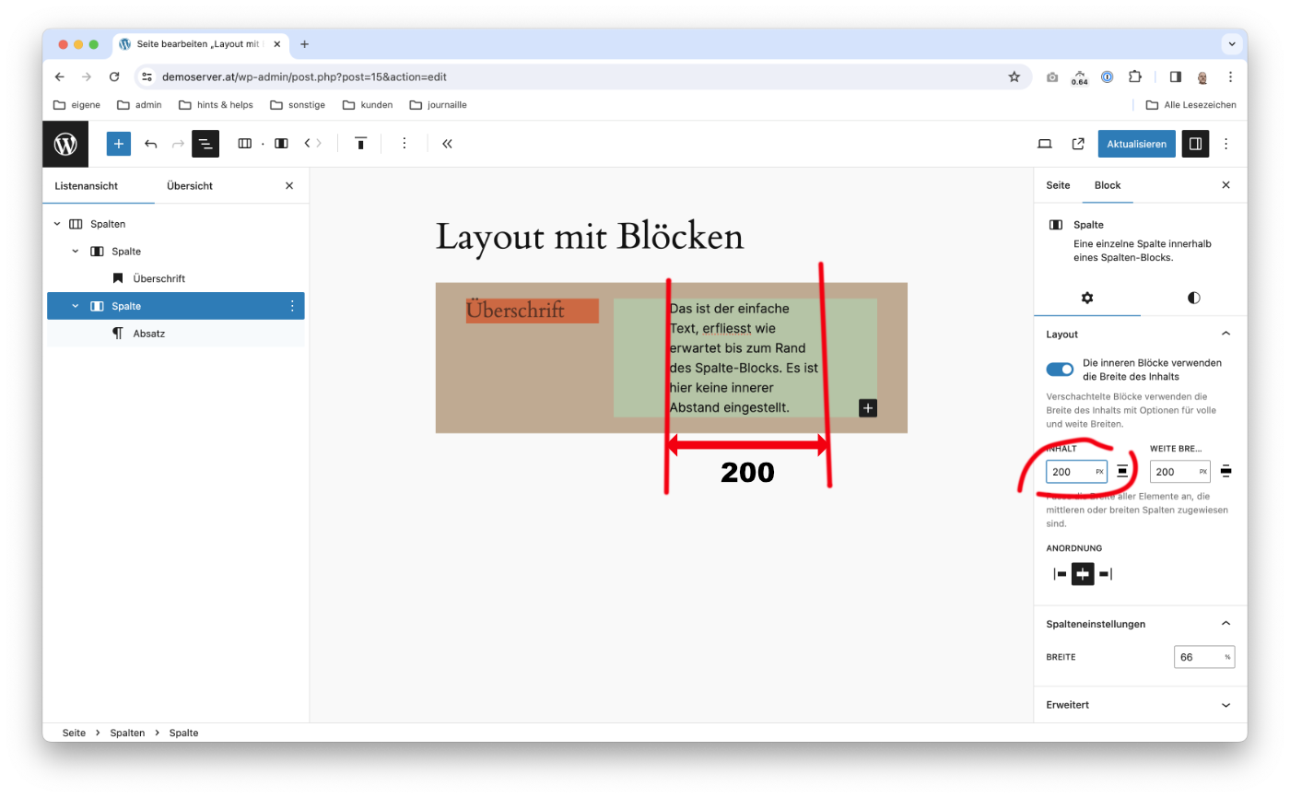Toggle the settings sidebar panel icon
Image resolution: width=1290 pixels, height=798 pixels.
1195,144
